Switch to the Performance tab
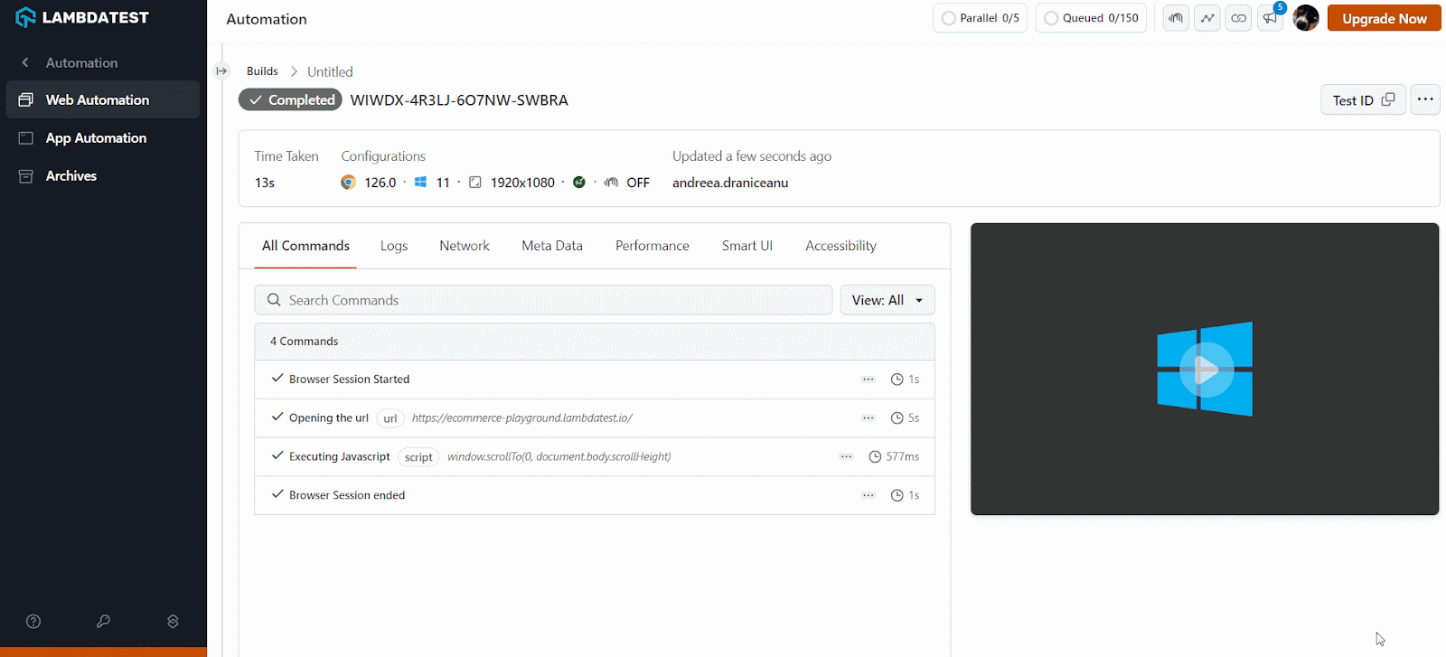1446x657 pixels. 653,246
